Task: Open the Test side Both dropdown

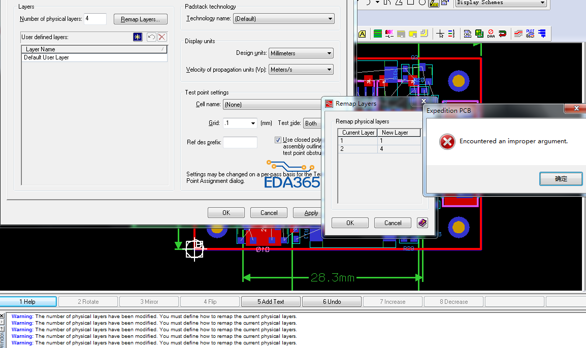Action: 312,123
